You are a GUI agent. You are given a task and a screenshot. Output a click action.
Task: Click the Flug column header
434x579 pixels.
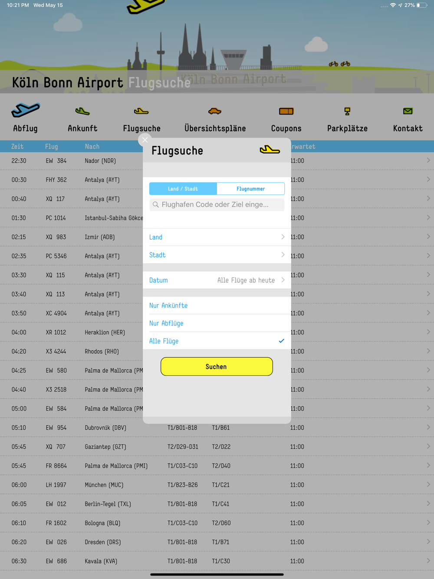click(51, 147)
